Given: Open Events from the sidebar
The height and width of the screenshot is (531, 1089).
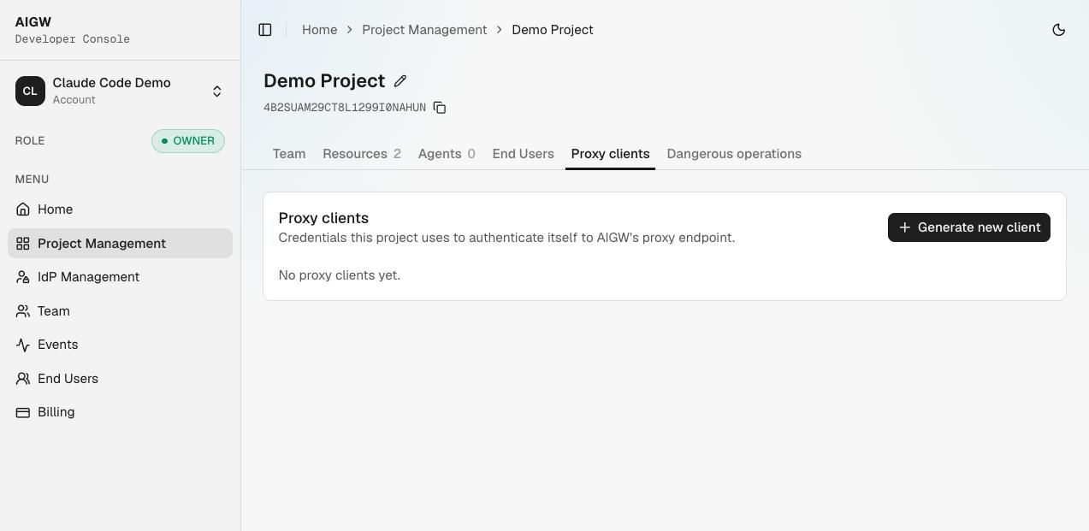Looking at the screenshot, I should pyautogui.click(x=120, y=345).
